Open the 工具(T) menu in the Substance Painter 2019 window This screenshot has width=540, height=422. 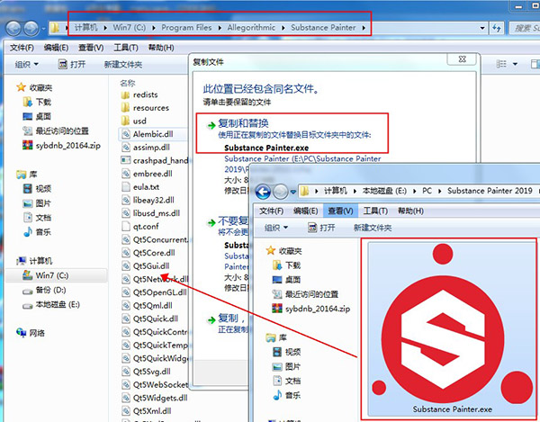pos(375,211)
